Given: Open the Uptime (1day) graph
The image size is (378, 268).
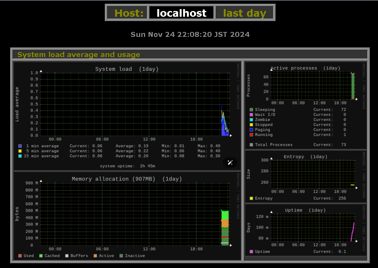Looking at the screenshot, I should click(305, 229).
